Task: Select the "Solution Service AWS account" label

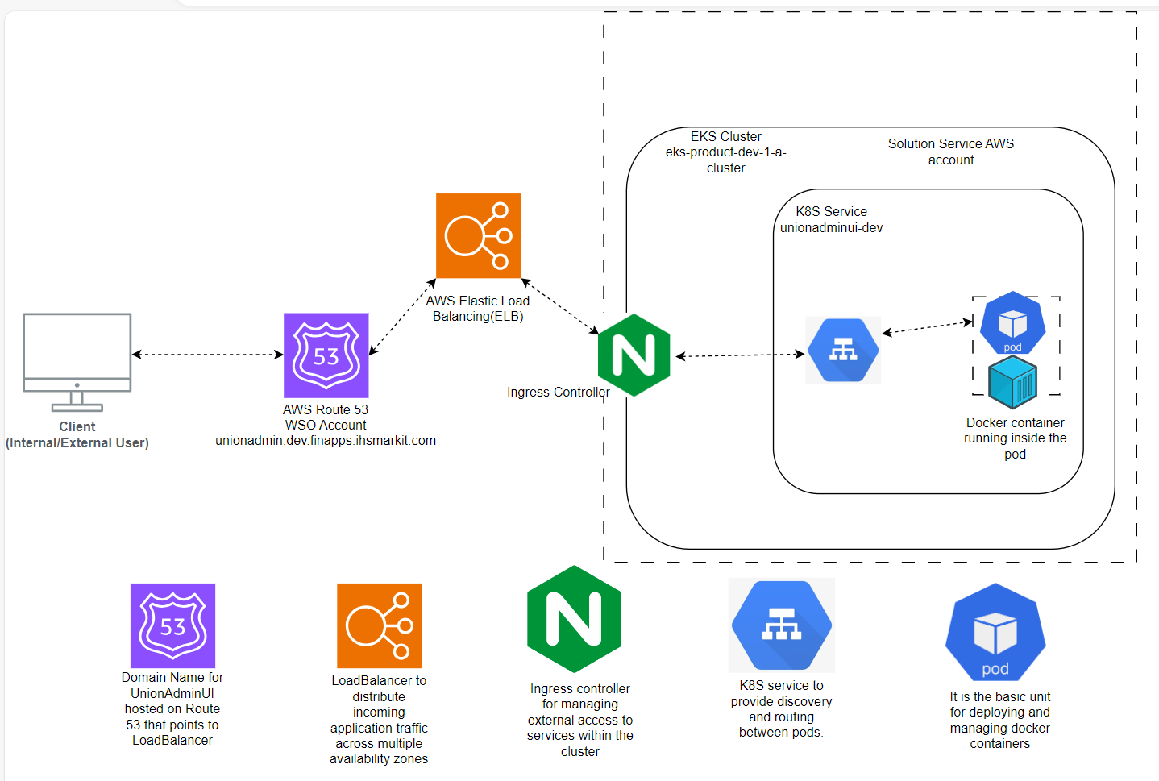Action: (951, 152)
